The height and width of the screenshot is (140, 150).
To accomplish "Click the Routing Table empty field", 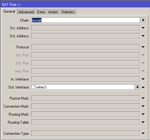I will point(85,122).
